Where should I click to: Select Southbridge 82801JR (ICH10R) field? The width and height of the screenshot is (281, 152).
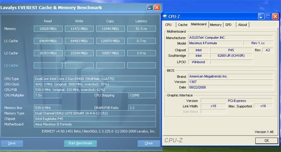click(x=231, y=55)
